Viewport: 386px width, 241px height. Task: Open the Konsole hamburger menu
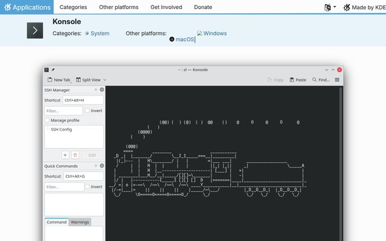(x=337, y=80)
